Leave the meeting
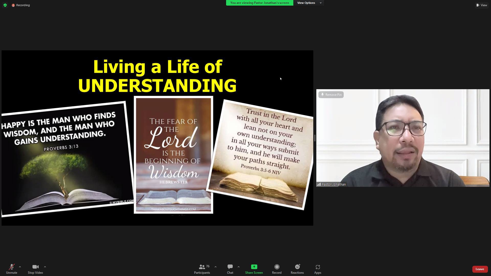 (480, 269)
